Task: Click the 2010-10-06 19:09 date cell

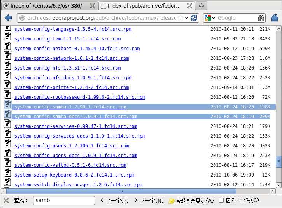Action: [x=232, y=175]
